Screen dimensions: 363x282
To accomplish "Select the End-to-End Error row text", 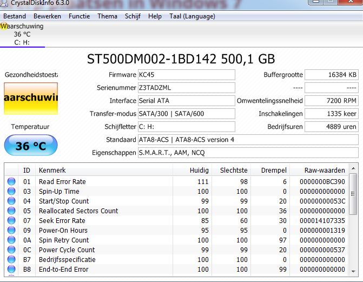I will 64,269.
